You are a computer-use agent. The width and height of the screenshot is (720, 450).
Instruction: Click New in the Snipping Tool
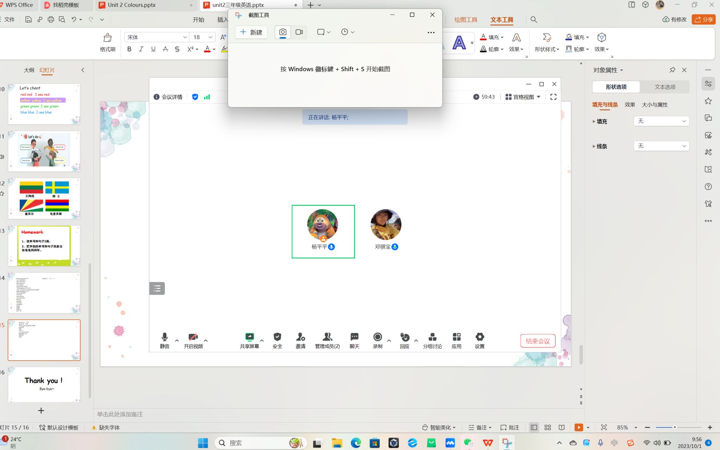tap(251, 32)
